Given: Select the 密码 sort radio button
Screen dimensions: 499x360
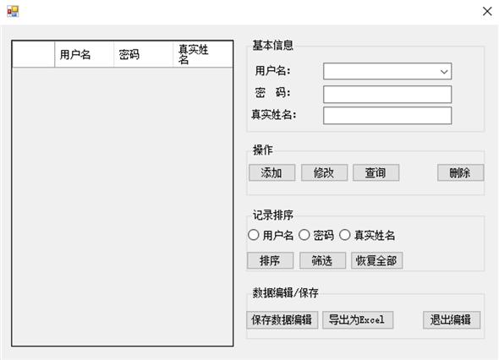Looking at the screenshot, I should click(304, 235).
